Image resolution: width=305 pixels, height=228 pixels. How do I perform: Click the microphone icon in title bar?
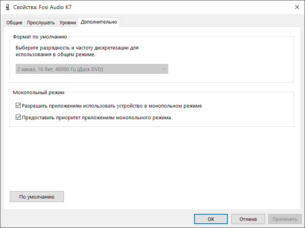click(x=7, y=7)
